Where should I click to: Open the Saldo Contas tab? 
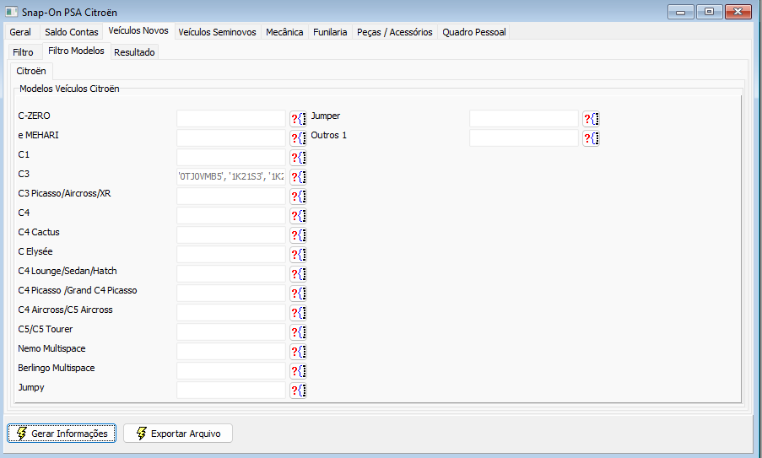pyautogui.click(x=72, y=32)
